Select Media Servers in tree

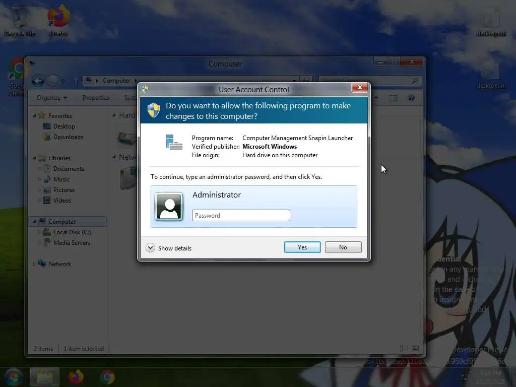point(72,243)
